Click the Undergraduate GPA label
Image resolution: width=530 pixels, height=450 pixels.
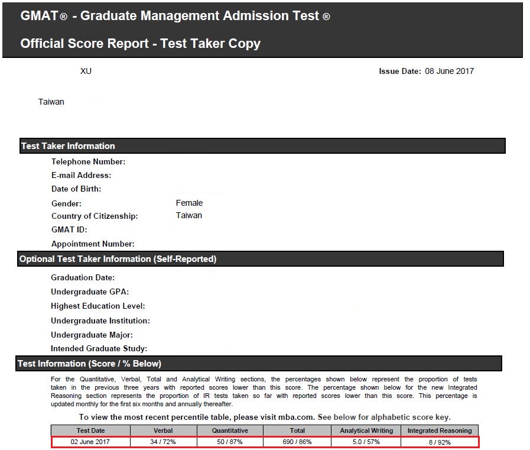click(90, 292)
